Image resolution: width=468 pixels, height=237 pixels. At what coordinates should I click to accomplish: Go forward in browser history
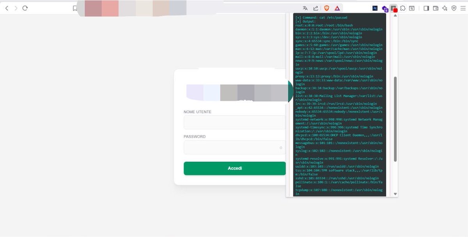coord(16,8)
